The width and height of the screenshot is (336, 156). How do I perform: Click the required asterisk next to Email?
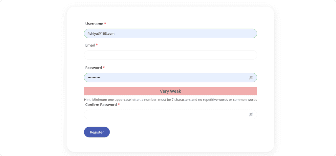(97, 45)
